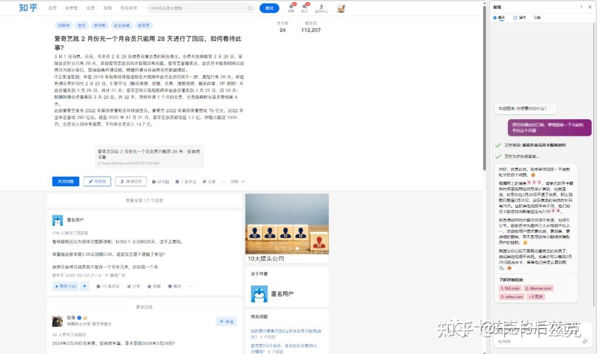597x354 pixels.
Task: Upvote with the 赞同 134 button
Action: tap(65, 285)
